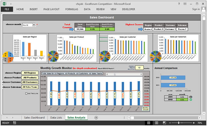Open the FORMULAS ribbon tab
207x126 pixels.
(x=72, y=9)
